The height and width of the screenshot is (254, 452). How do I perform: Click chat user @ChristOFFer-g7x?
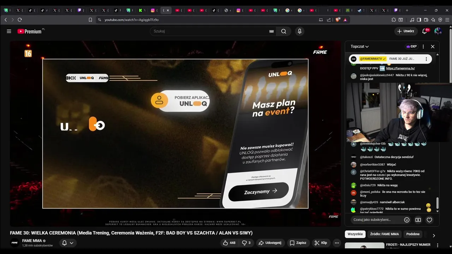(x=373, y=171)
